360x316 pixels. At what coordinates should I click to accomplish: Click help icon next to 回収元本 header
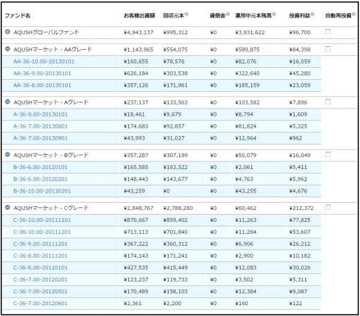pyautogui.click(x=187, y=14)
